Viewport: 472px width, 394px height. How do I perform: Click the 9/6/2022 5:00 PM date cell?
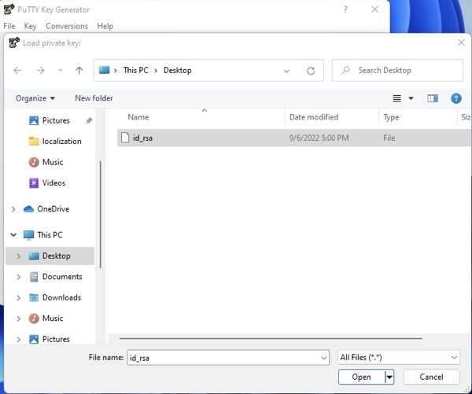pyautogui.click(x=319, y=138)
